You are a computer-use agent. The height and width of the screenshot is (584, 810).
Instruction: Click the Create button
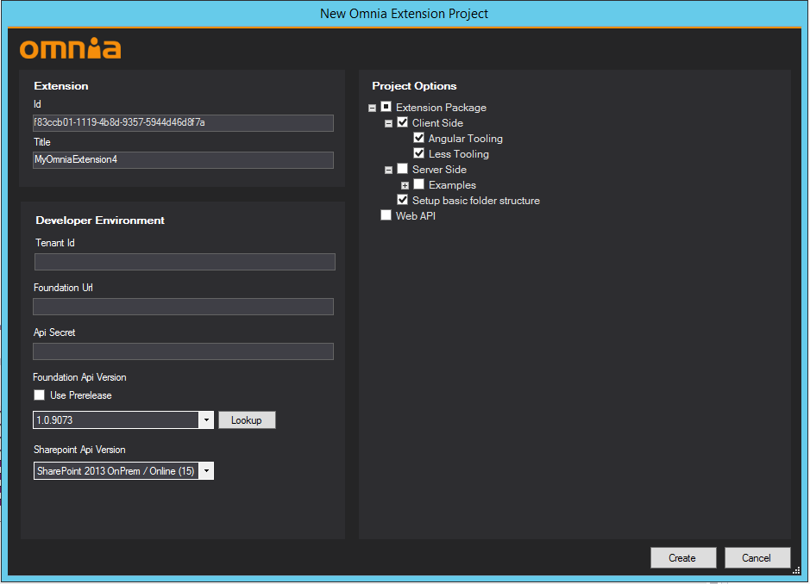[682, 557]
